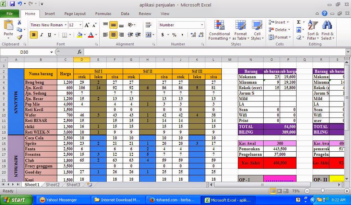The image size is (351, 205).
Task: Open the Format cells menu
Action: (x=280, y=37)
